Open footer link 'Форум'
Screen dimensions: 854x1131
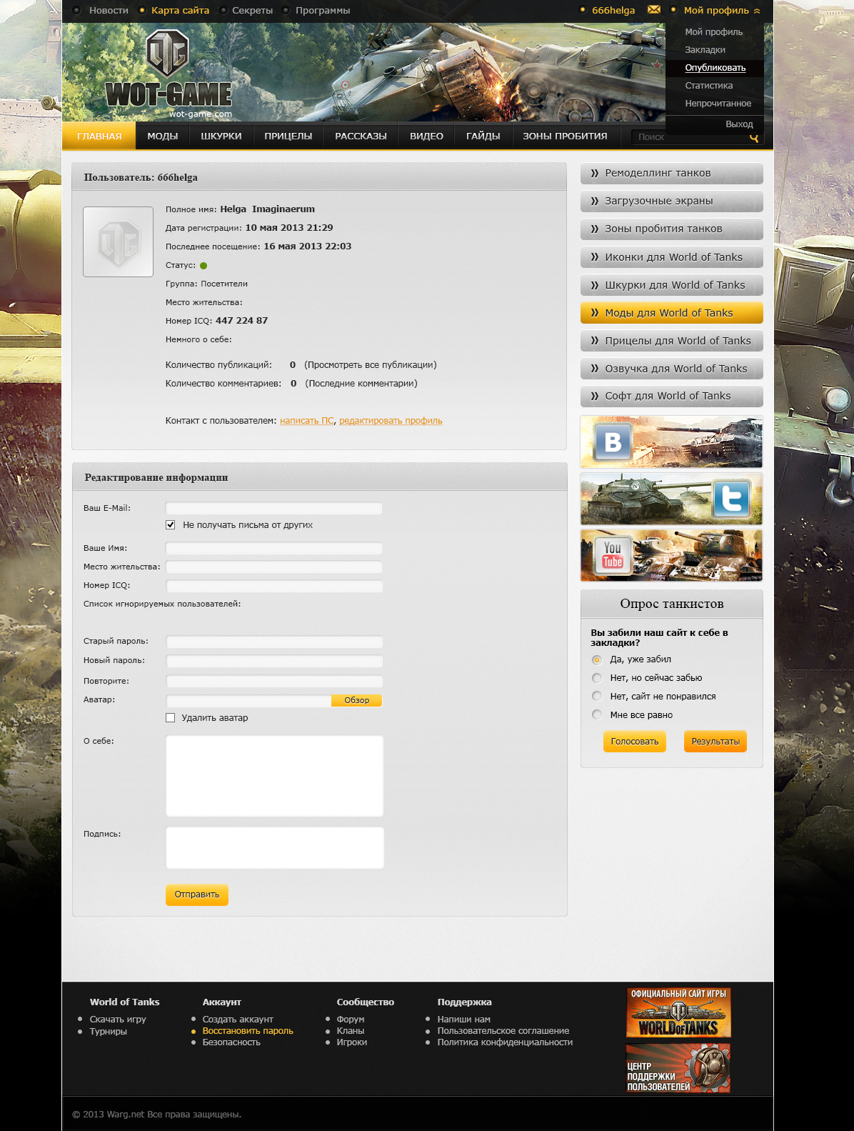351,1019
